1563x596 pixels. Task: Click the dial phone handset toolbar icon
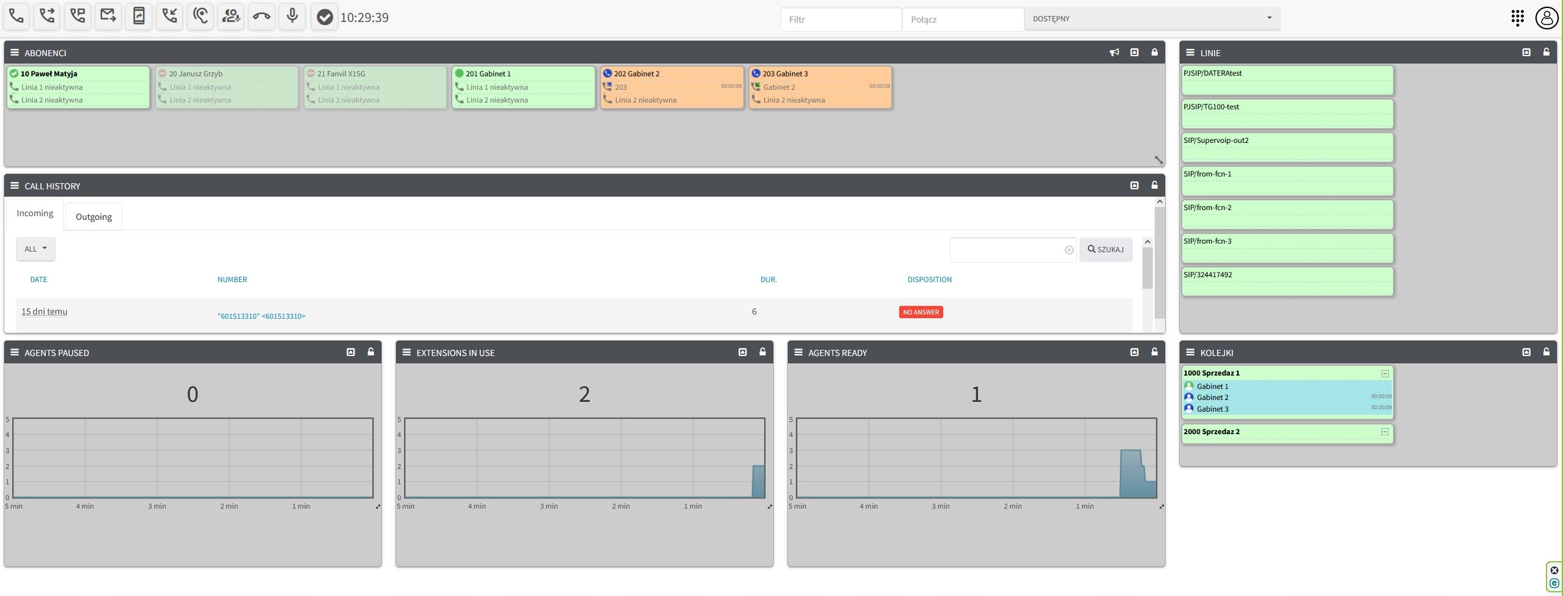tap(17, 16)
